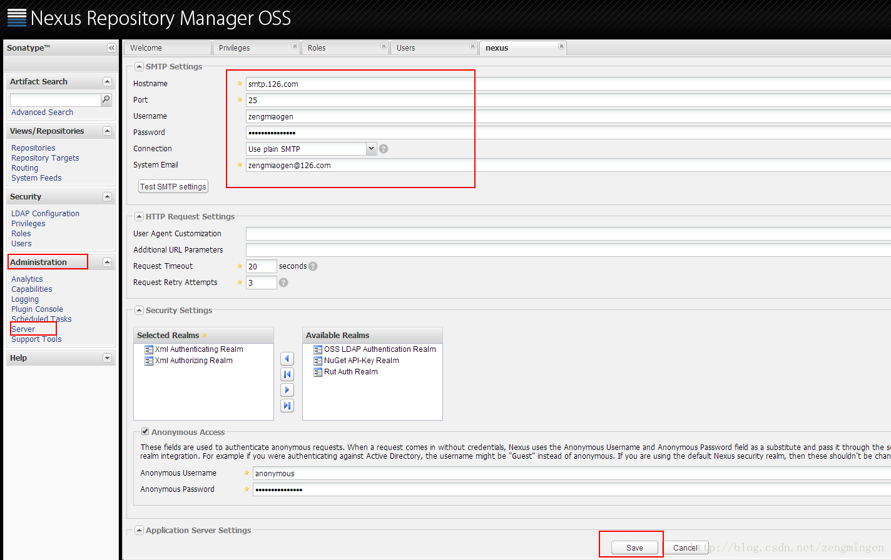Click the Request Timeout input field

click(261, 266)
